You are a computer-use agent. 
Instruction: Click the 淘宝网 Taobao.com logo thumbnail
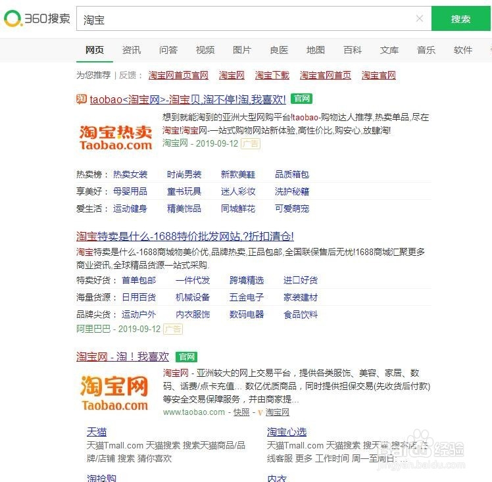point(114,393)
